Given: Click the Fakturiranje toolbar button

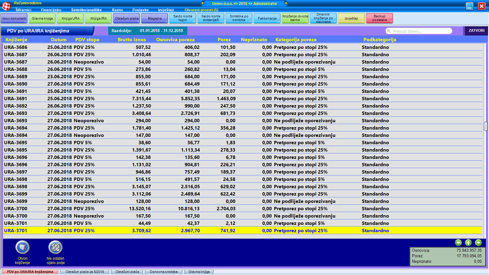Looking at the screenshot, I should click(267, 18).
